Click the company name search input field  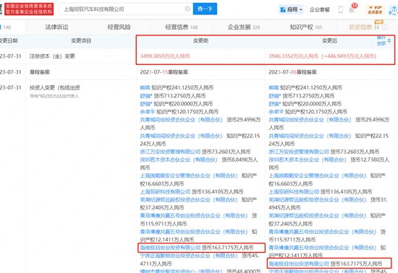pos(123,9)
